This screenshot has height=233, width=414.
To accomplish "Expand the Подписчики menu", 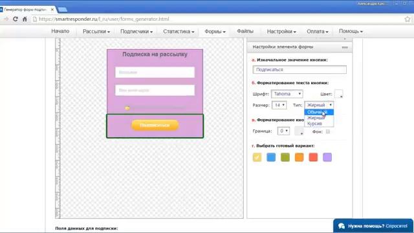I will [x=136, y=32].
